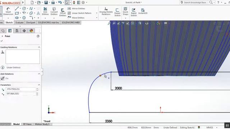Select the Sketch Fillet tool
The height and width of the screenshot is (129, 230).
point(31,18)
